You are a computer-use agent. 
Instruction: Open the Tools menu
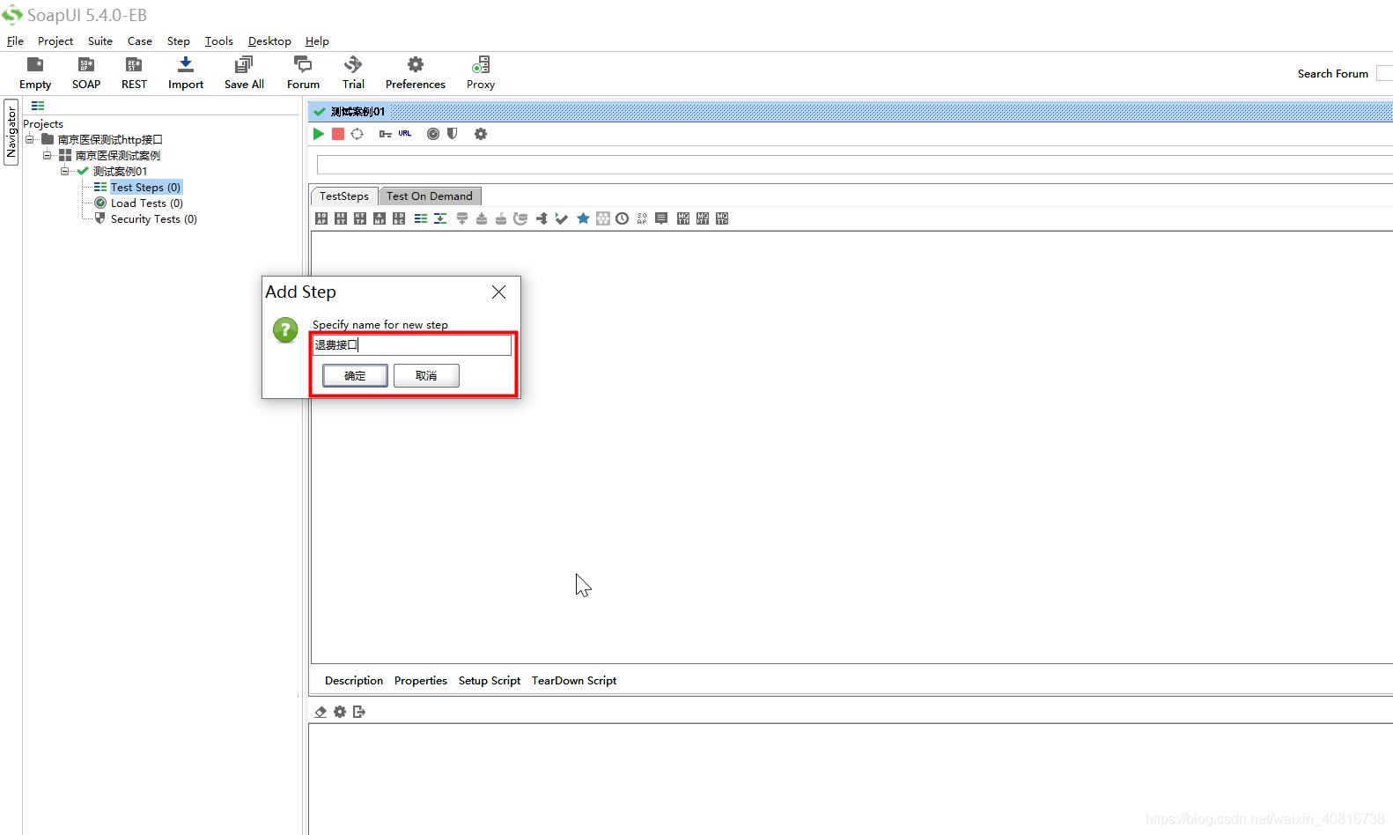tap(219, 41)
